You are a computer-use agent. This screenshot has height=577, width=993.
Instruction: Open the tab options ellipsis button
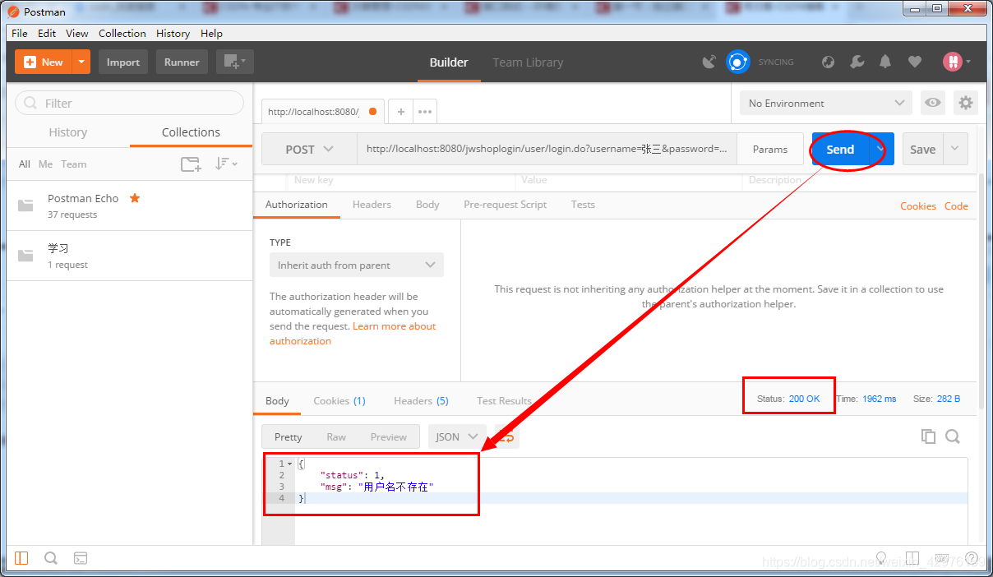(425, 112)
